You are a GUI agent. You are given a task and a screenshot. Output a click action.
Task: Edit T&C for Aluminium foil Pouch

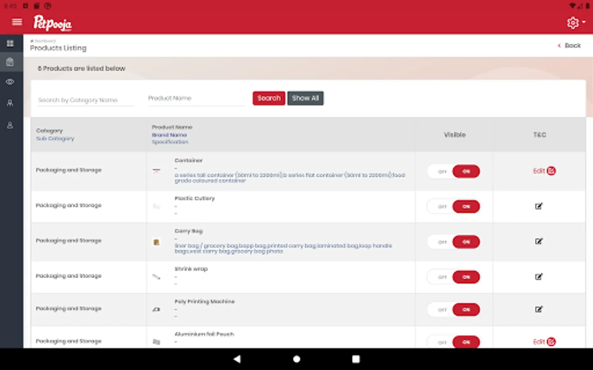click(544, 342)
